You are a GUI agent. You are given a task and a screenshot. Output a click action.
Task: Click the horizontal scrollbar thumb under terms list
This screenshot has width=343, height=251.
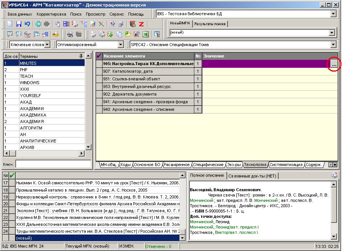[13, 153]
